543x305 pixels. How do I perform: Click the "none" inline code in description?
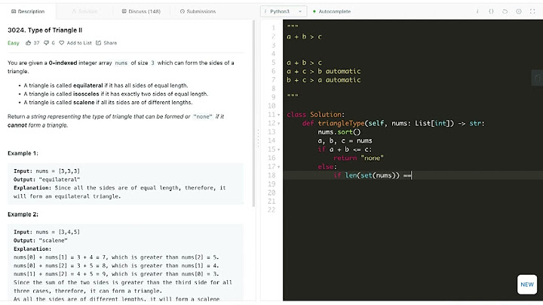[x=203, y=117]
